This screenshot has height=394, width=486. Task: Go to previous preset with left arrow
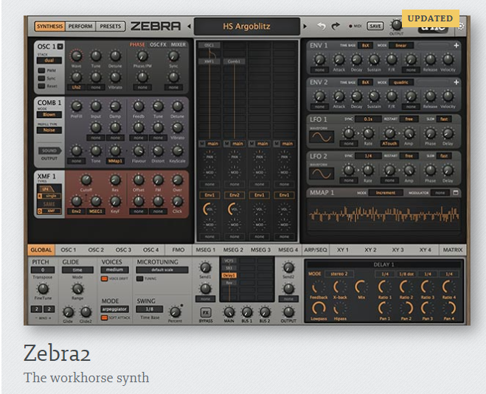point(189,27)
